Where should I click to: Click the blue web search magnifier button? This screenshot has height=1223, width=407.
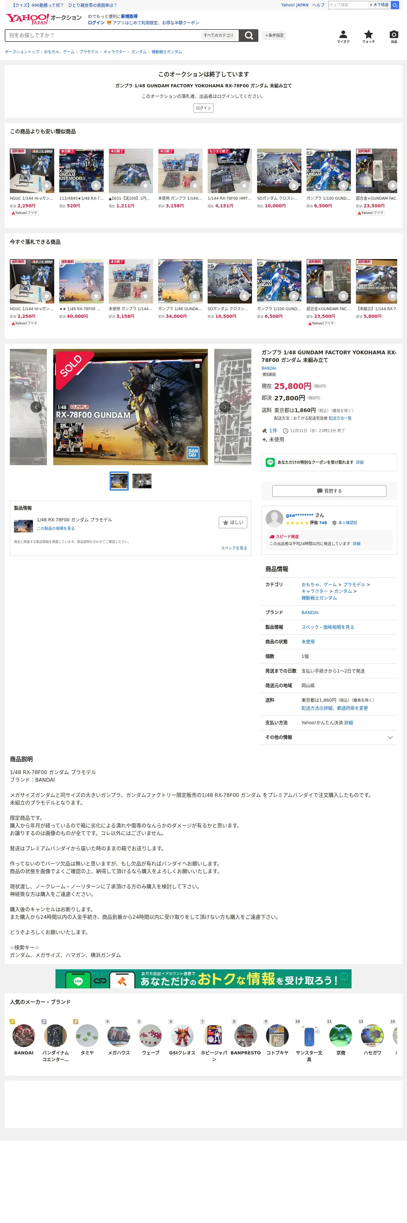tap(395, 5)
